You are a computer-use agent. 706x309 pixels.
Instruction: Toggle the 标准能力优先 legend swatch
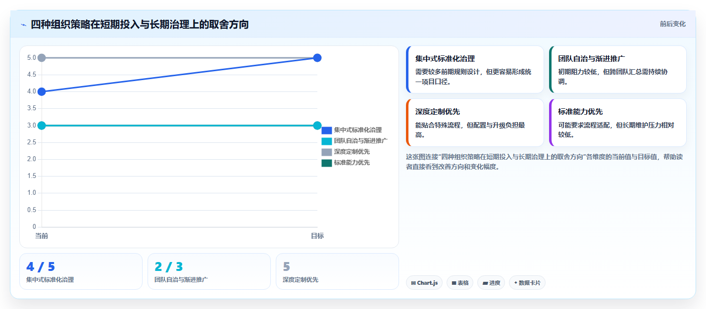point(327,163)
